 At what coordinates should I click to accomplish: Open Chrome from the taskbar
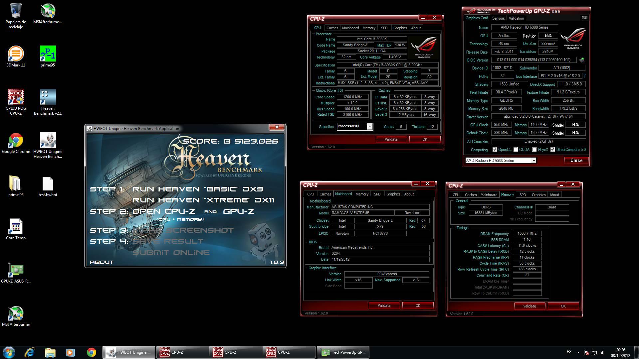(x=91, y=352)
